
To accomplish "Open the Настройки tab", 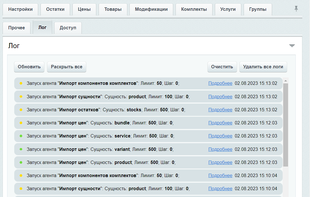I will pos(20,9).
